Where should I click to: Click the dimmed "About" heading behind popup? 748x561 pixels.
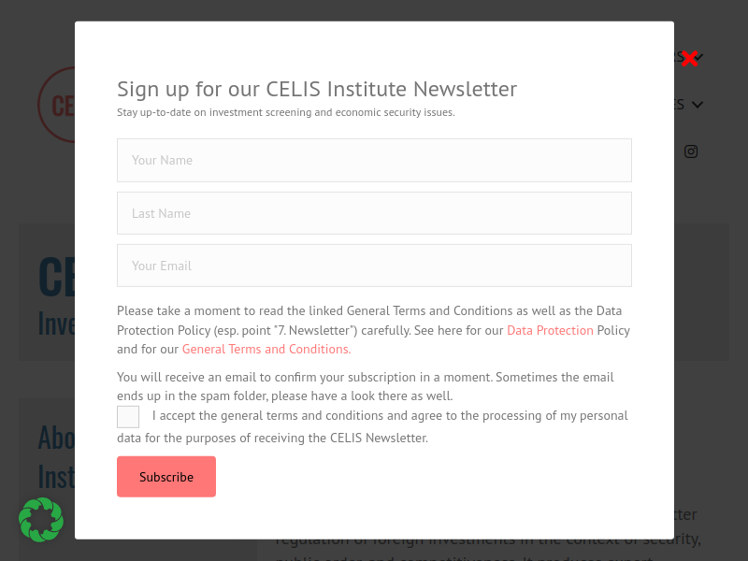pyautogui.click(x=56, y=437)
